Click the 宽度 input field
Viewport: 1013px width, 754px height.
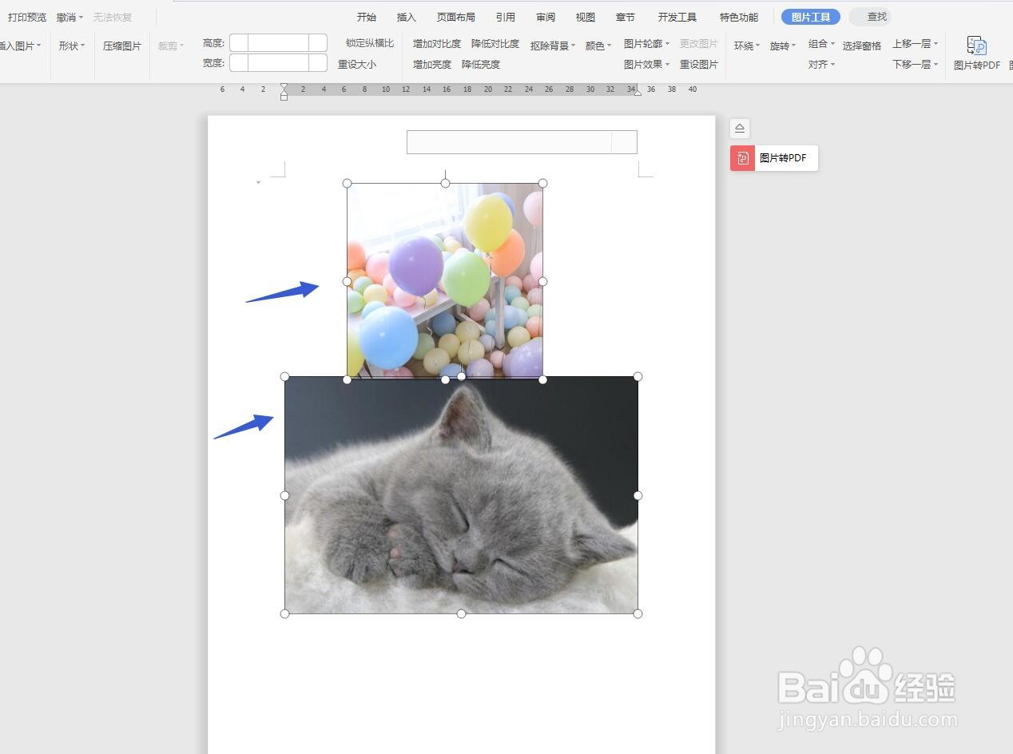pyautogui.click(x=278, y=63)
